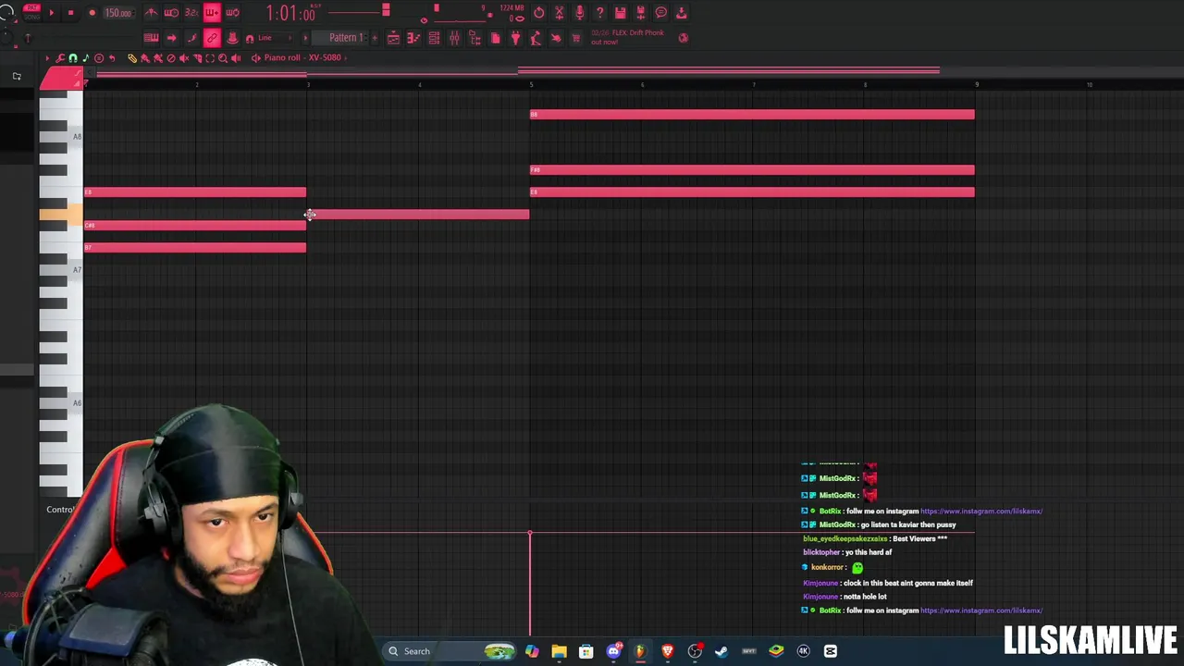Open the content library cart icon
The height and width of the screenshot is (666, 1184).
[576, 38]
